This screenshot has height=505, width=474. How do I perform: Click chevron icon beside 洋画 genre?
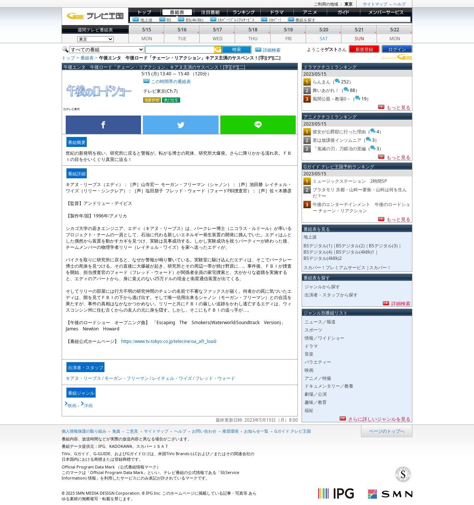pos(82,404)
